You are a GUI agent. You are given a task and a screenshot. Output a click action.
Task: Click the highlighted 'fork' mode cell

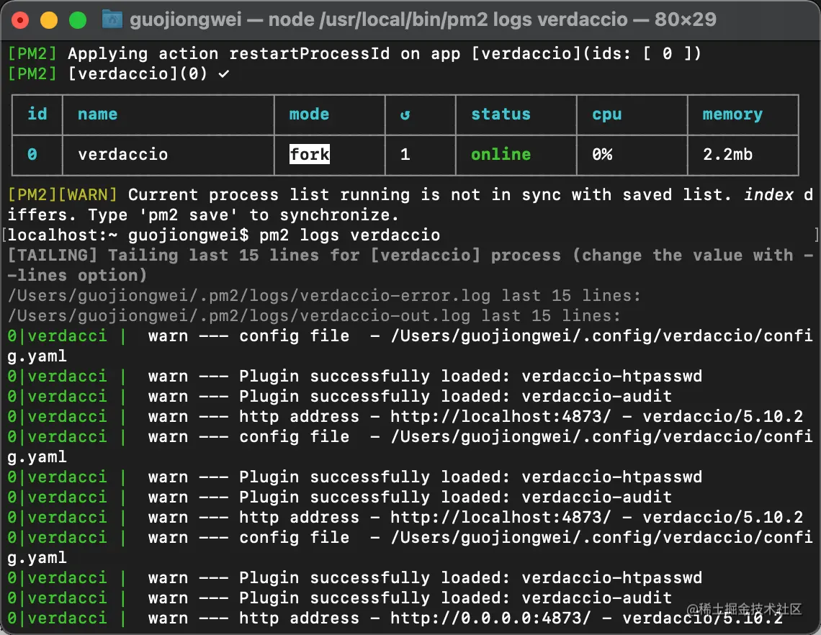tap(310, 155)
